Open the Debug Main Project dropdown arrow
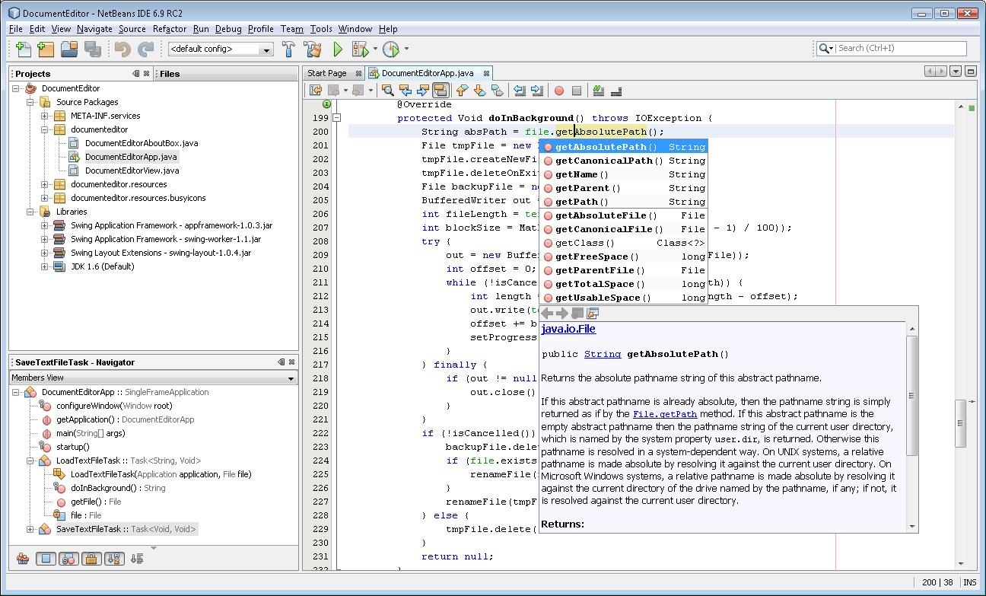 (375, 49)
